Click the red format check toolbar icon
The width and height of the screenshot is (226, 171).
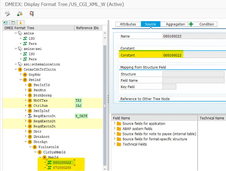click(x=32, y=14)
